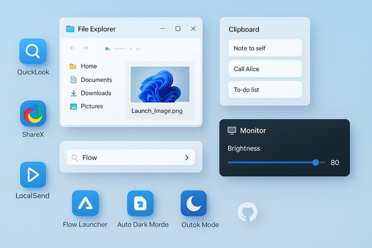Open the Auto Dark Morde app icon
Viewport: 372px width, 248px height.
click(x=140, y=203)
